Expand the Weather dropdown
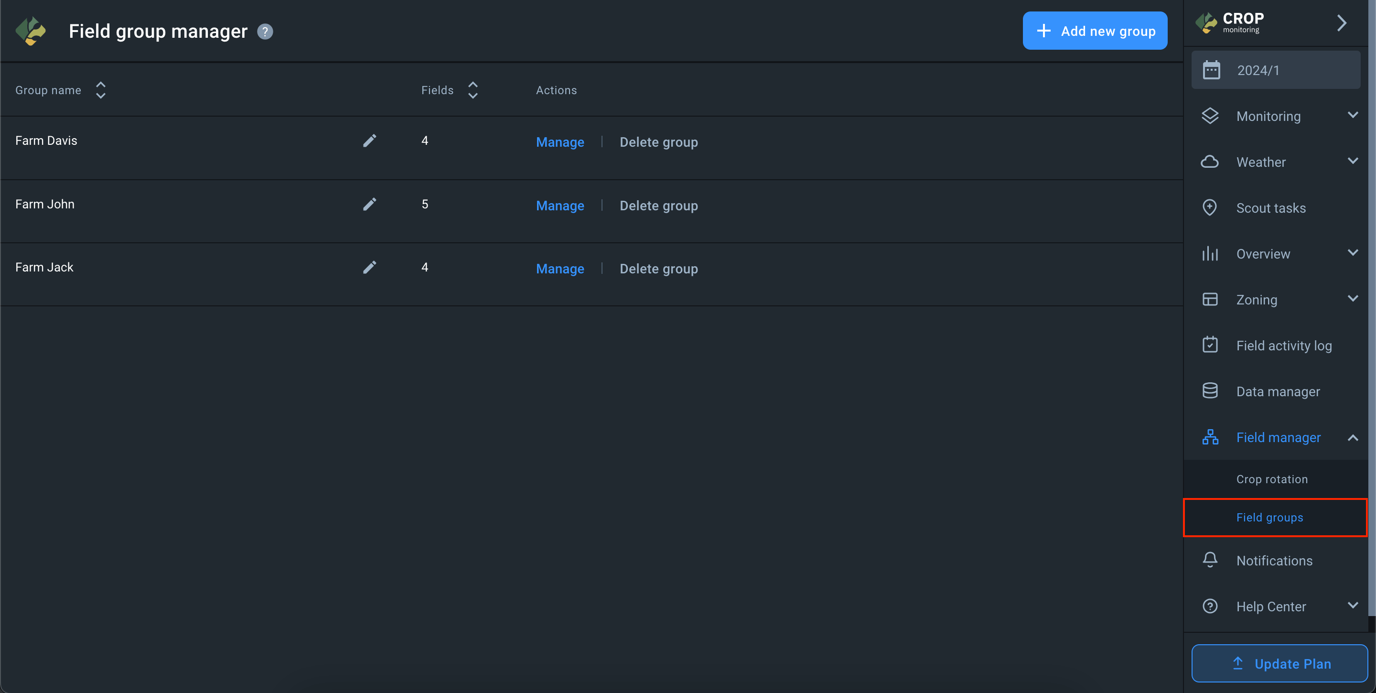 (1353, 162)
